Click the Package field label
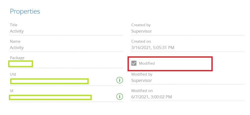The width and height of the screenshot is (250, 115). (17, 58)
